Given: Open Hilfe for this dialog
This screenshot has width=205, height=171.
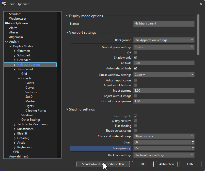Looking at the screenshot, I should coord(190,164).
